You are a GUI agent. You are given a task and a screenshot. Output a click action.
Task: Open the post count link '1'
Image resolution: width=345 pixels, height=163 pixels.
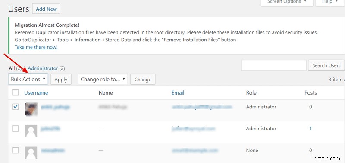coord(310,129)
